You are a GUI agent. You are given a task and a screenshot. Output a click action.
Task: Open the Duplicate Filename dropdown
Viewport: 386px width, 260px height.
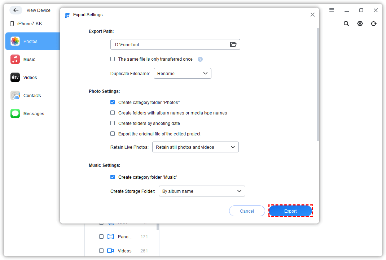(x=182, y=73)
